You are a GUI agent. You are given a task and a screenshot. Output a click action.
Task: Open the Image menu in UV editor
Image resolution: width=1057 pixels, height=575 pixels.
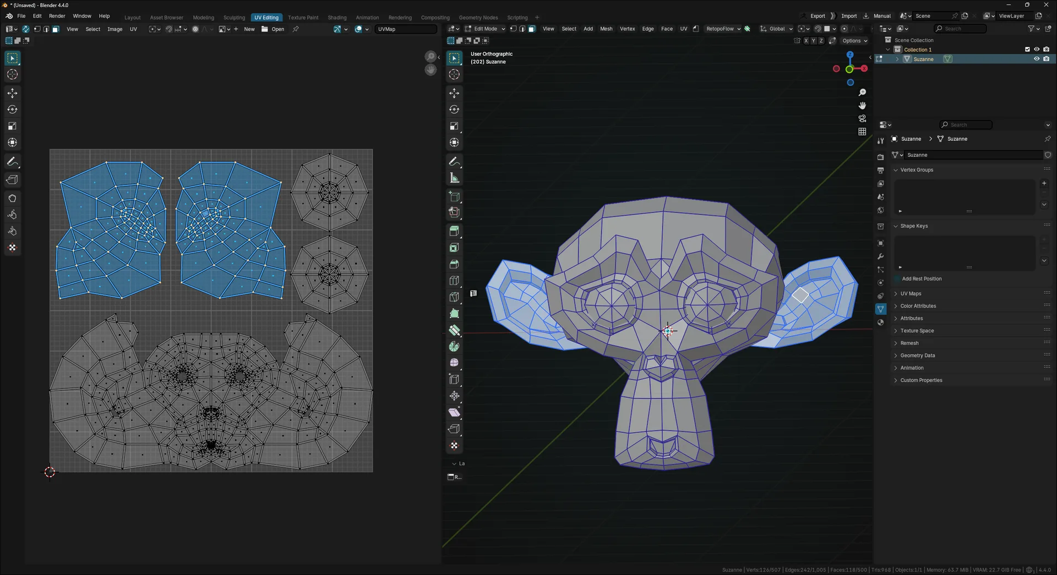(x=115, y=29)
